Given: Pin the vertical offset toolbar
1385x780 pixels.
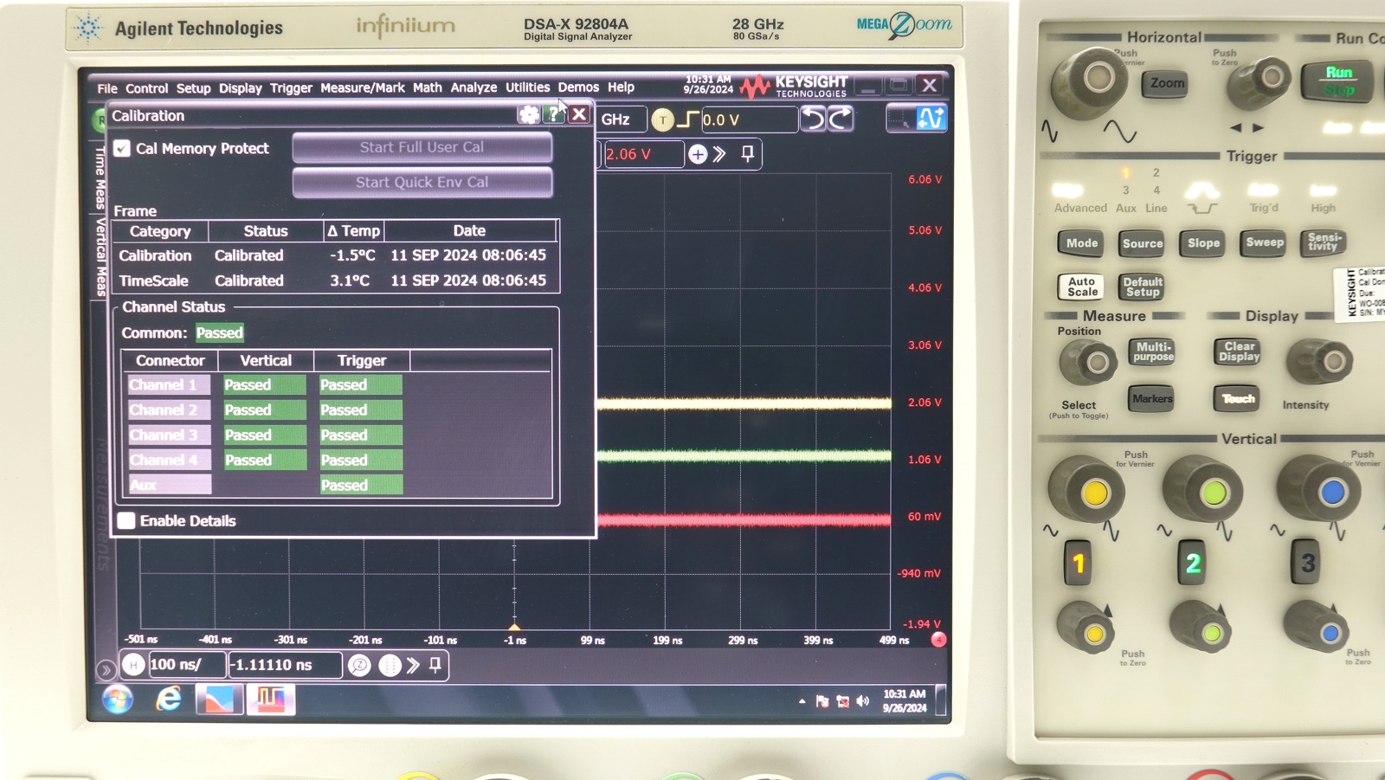Looking at the screenshot, I should (747, 154).
